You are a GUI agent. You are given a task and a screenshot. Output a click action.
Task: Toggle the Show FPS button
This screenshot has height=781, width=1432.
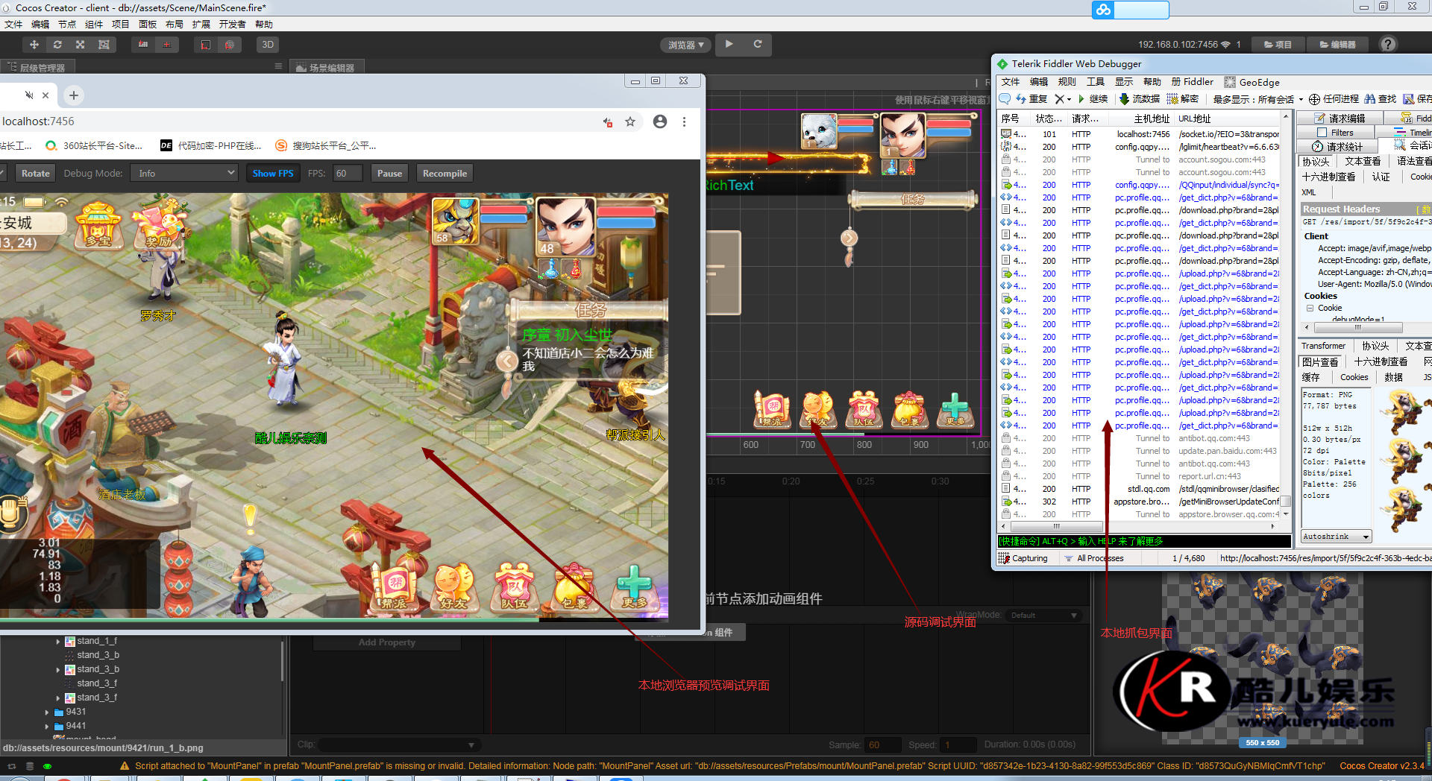(x=273, y=173)
